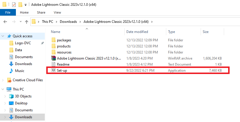This screenshot has width=240, height=122.
Task: Go up one folder level with up arrow
Action: pyautogui.click(x=27, y=22)
